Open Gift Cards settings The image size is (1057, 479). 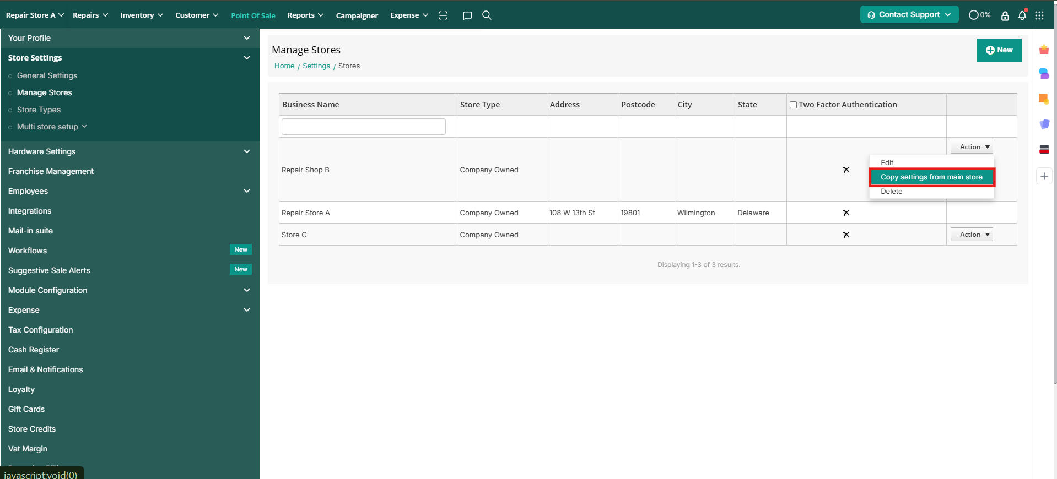tap(26, 409)
